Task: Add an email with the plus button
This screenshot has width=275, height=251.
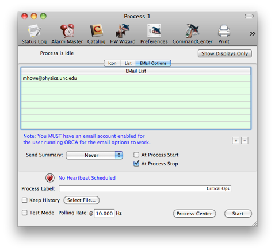Action: tap(236, 141)
